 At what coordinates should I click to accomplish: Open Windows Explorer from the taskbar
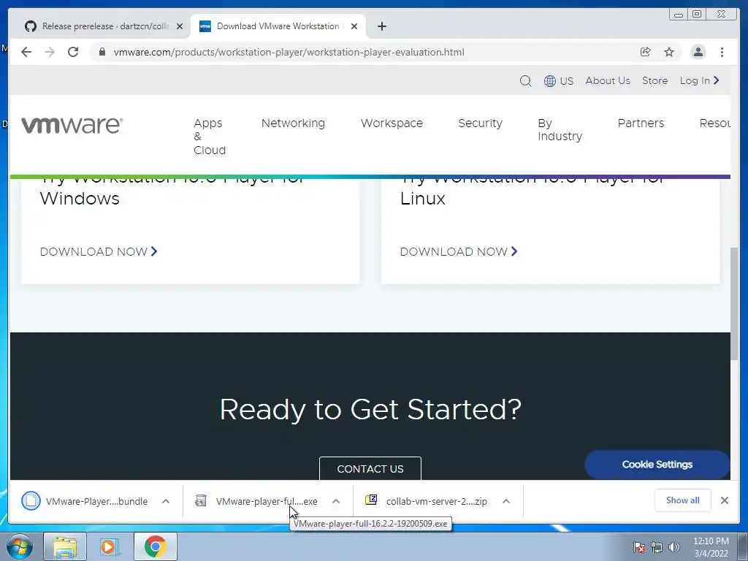click(x=65, y=546)
